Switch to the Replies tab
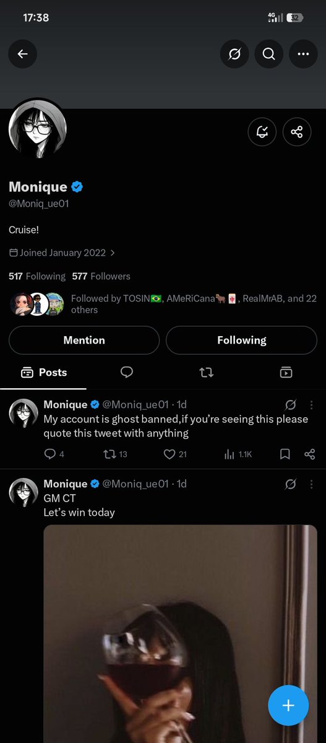Viewport: 326px width, 743px height. 127,372
